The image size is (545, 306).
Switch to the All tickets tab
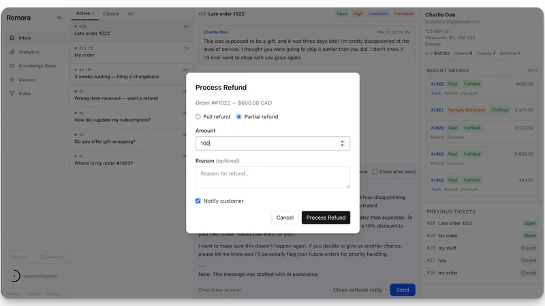[x=131, y=14]
